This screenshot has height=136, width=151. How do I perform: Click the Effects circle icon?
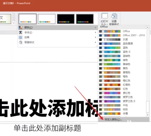[21, 37]
